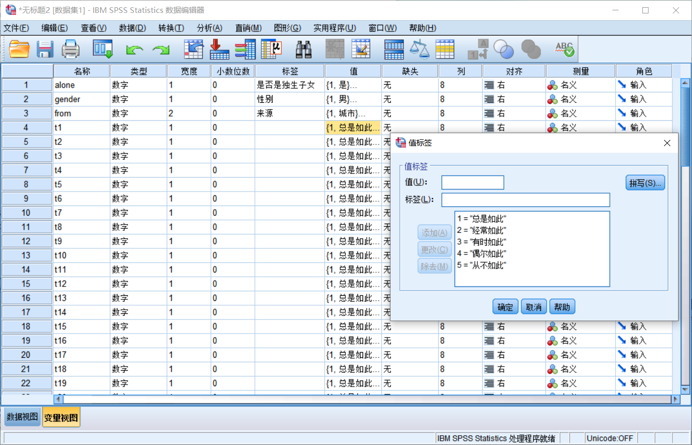Click the Value labels toolbar icon
This screenshot has height=445, width=692.
[x=478, y=49]
